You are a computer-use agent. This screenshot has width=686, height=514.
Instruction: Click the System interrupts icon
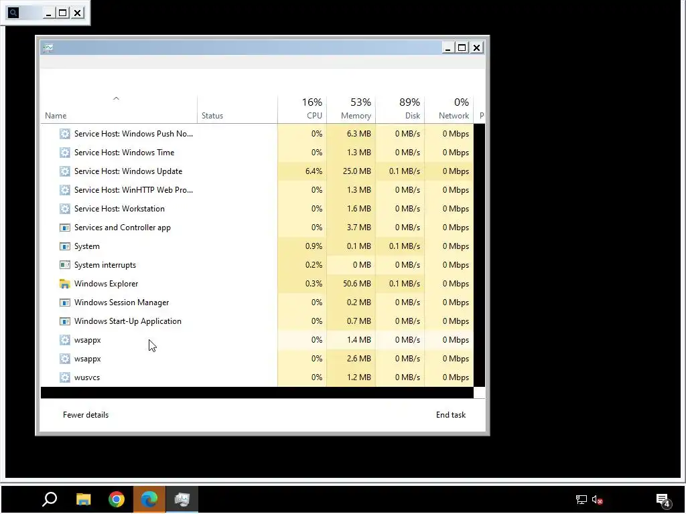point(65,265)
